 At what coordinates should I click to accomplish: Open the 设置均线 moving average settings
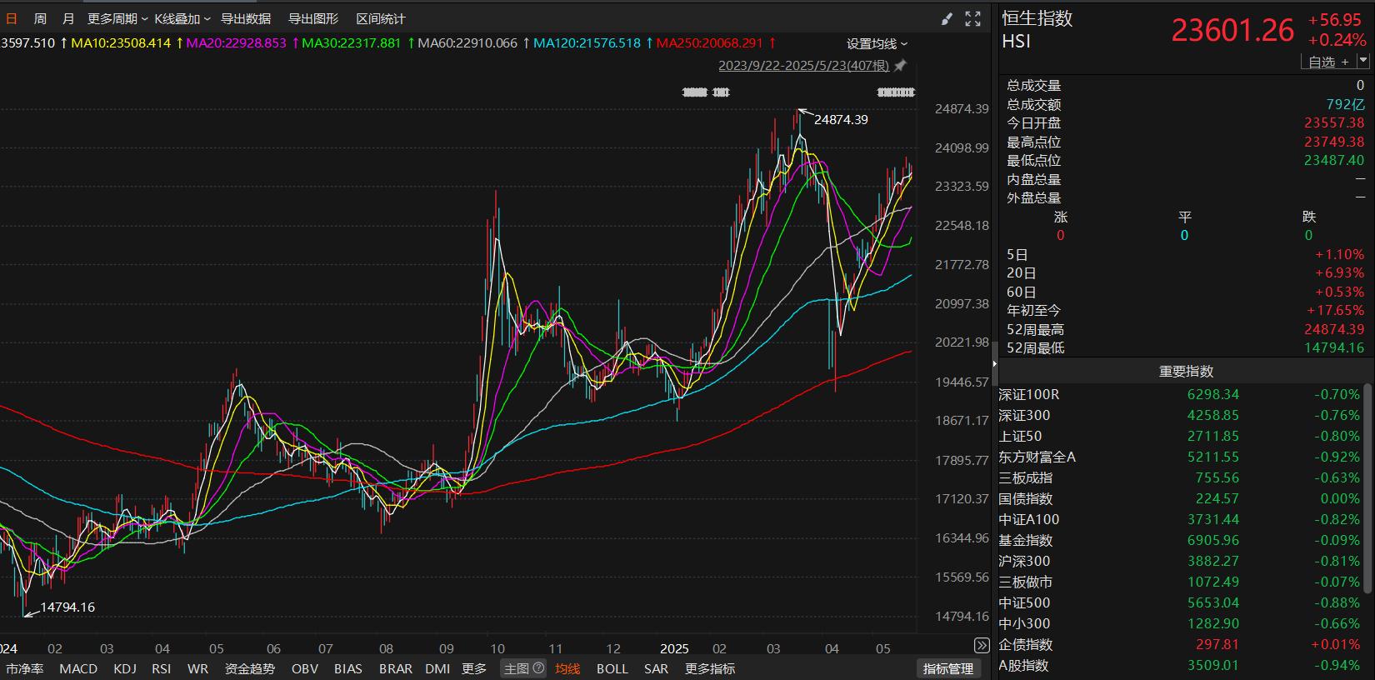877,43
